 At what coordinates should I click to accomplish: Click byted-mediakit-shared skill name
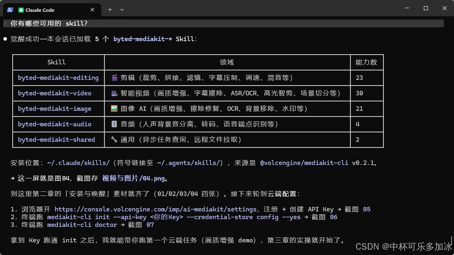pyautogui.click(x=56, y=140)
